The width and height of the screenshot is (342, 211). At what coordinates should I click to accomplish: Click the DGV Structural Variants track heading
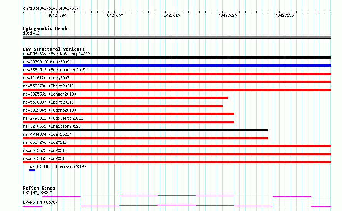(54, 49)
